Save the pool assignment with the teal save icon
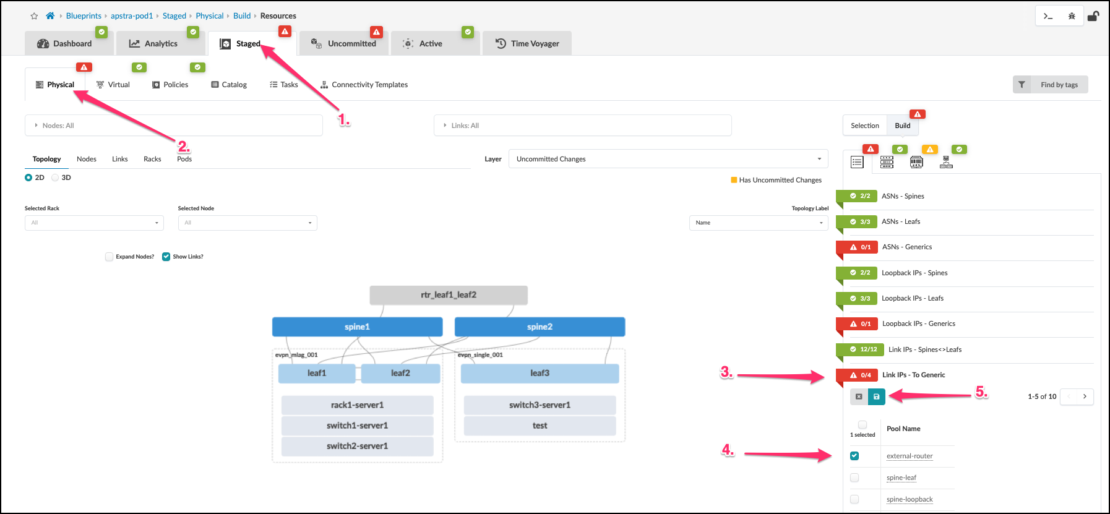 [x=876, y=396]
